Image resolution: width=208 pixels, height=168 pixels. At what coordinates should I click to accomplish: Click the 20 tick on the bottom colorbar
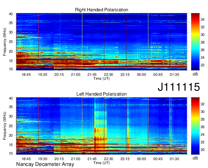(202, 150)
